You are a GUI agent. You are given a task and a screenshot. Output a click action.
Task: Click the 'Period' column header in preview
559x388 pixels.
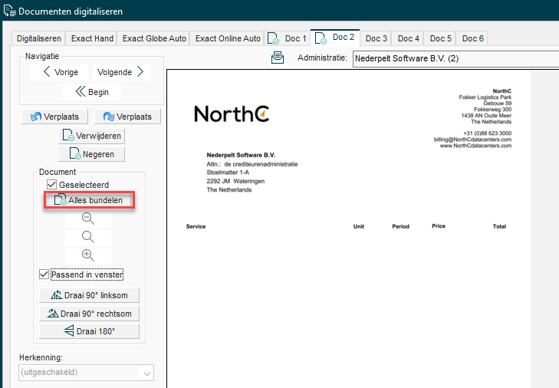point(401,226)
